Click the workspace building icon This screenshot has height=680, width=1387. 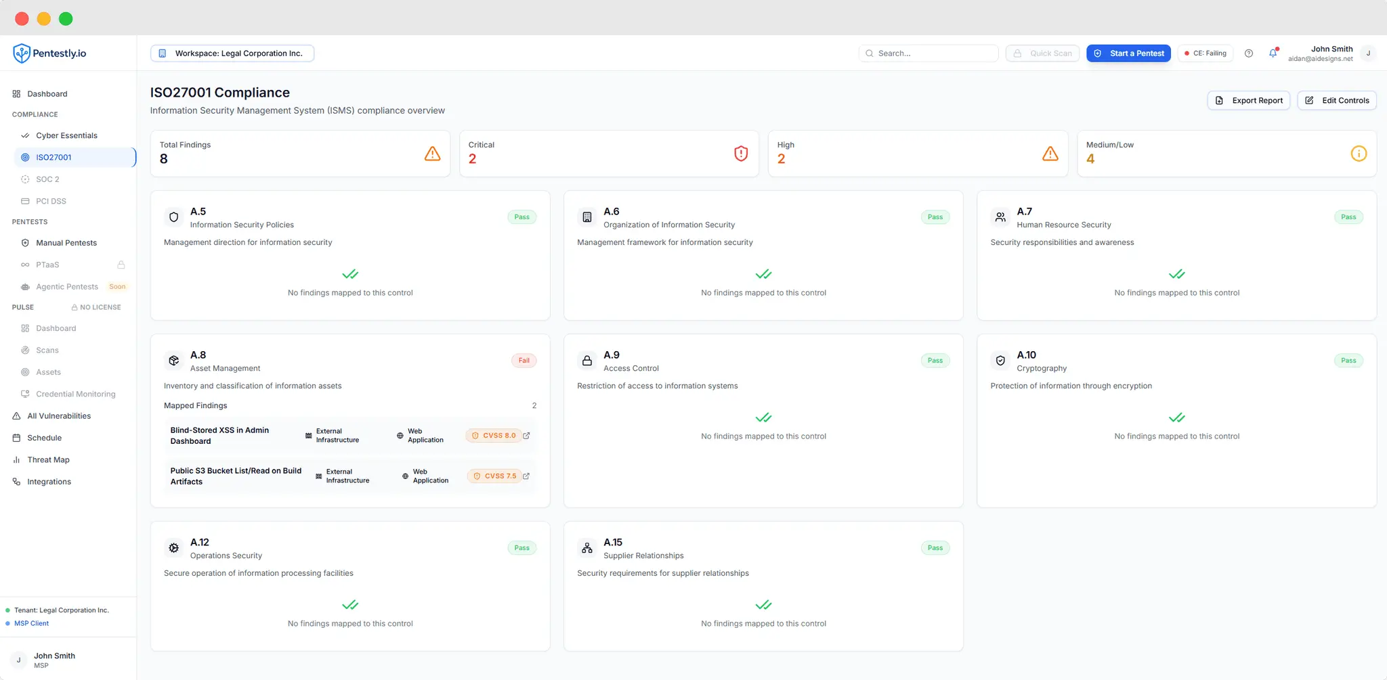coord(163,53)
